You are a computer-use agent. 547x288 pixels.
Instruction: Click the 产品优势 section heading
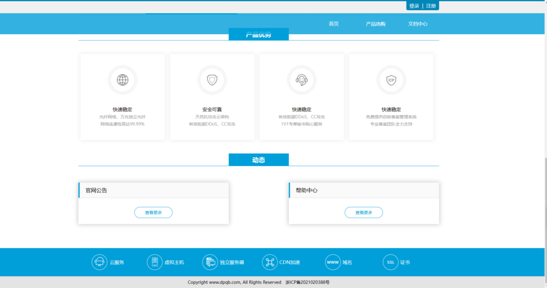(x=259, y=35)
